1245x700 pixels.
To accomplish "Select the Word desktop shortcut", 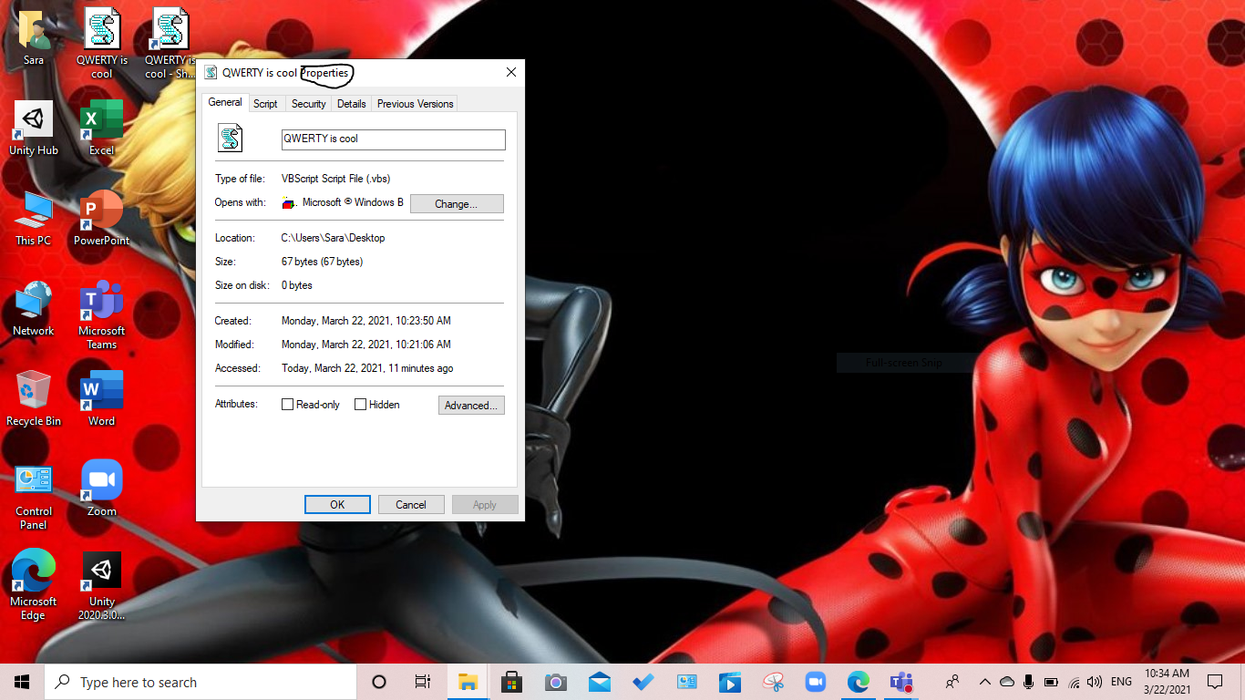I will pos(102,398).
